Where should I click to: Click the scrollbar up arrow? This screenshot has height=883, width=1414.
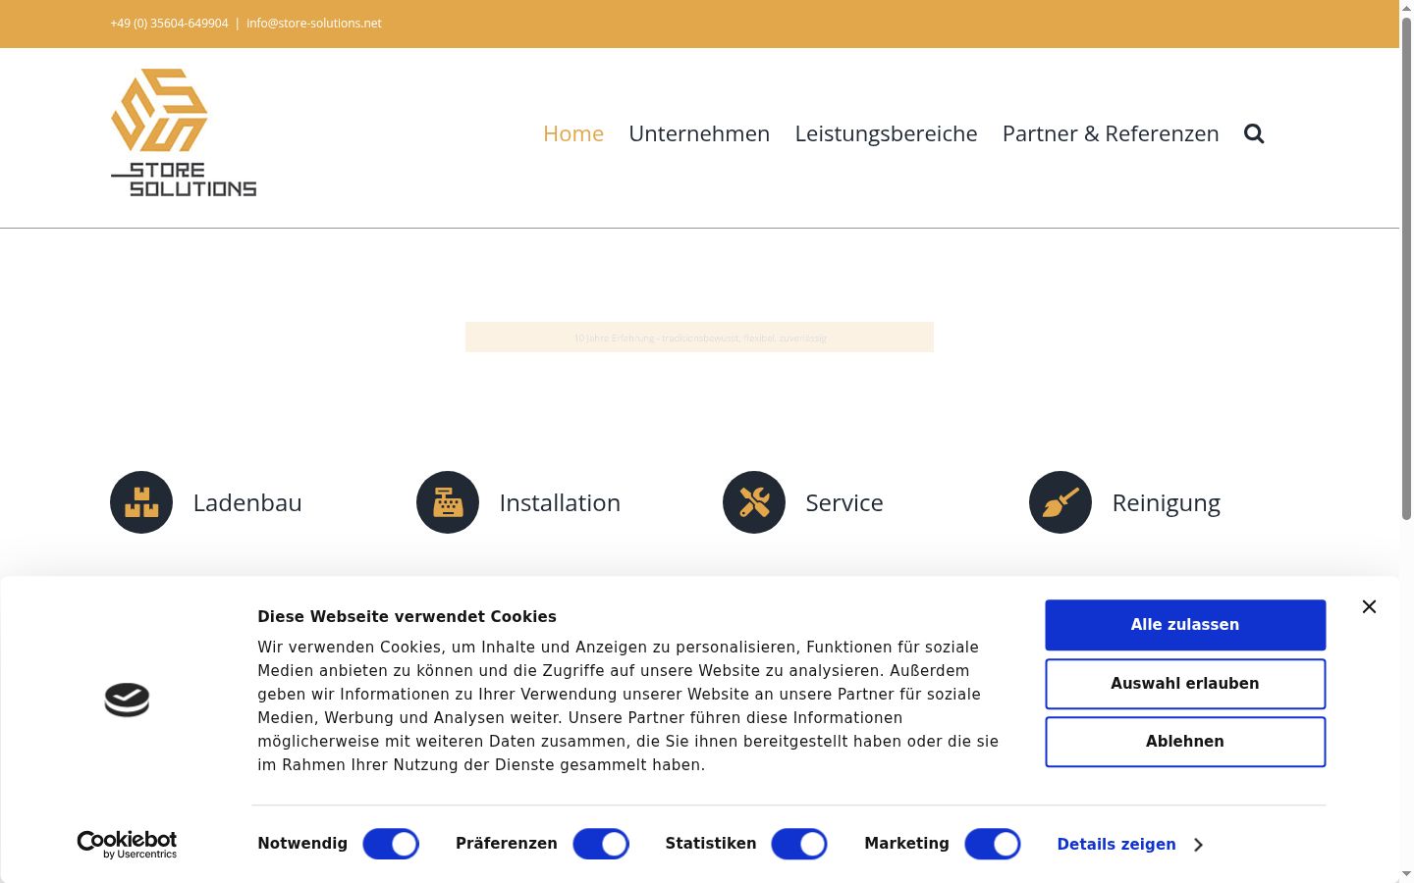point(1406,7)
